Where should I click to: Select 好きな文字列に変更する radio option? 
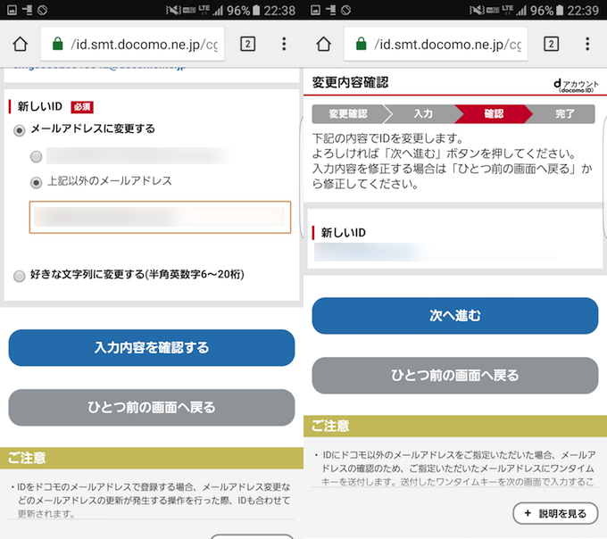[x=20, y=276]
